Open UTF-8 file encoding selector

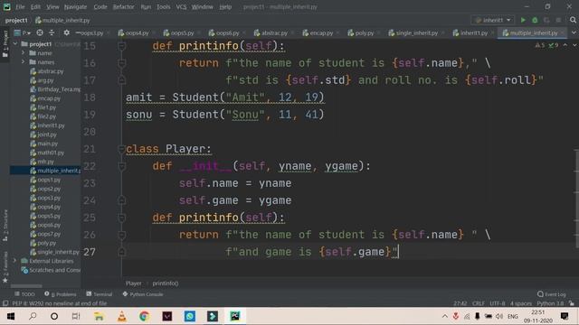click(497, 303)
